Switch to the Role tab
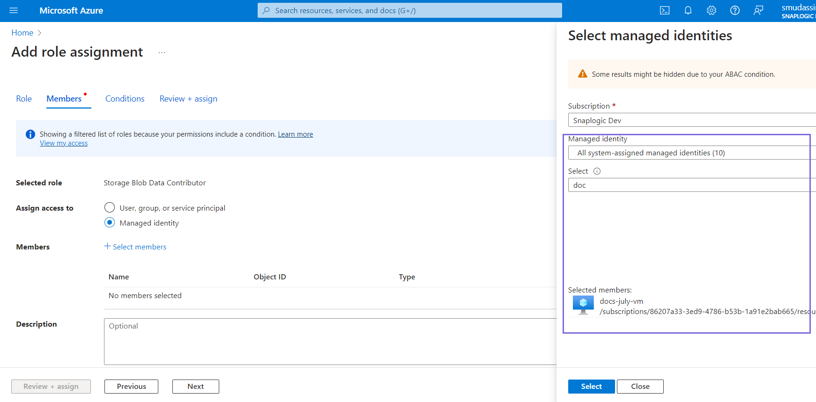This screenshot has width=816, height=402. (x=24, y=99)
